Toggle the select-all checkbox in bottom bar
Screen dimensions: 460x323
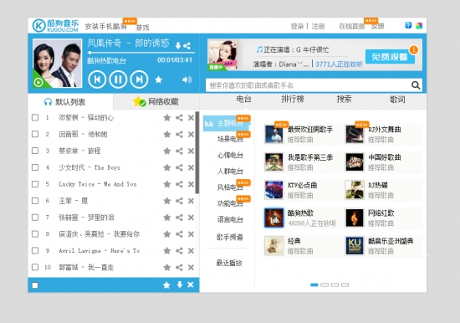(x=35, y=285)
